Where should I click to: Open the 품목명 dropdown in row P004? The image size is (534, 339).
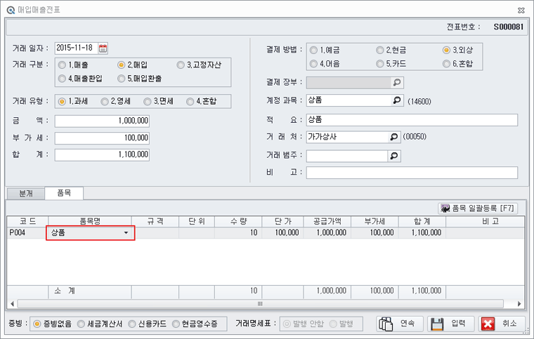126,233
